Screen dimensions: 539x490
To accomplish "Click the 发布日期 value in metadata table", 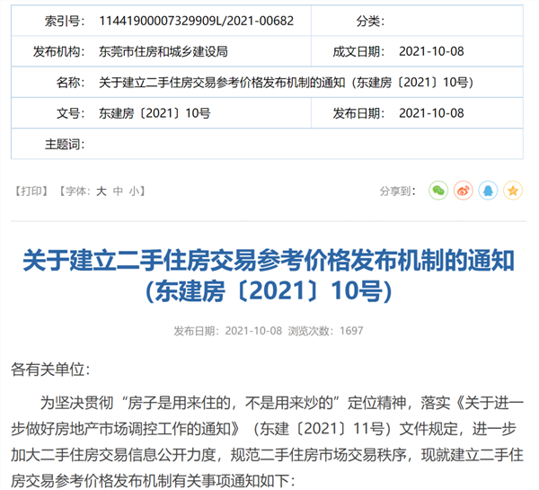I will coord(430,113).
